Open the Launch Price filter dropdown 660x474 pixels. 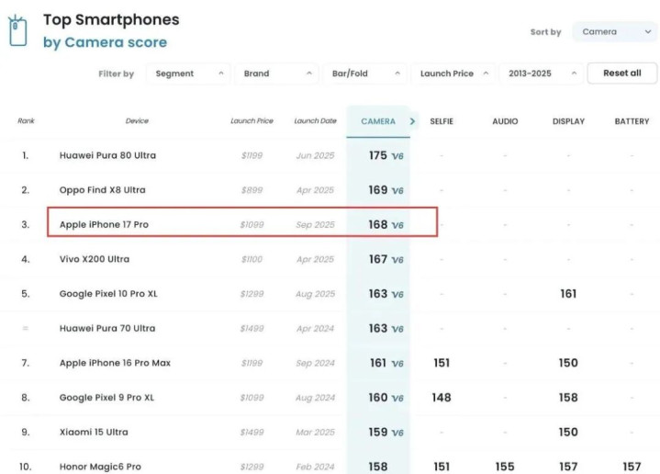point(453,73)
